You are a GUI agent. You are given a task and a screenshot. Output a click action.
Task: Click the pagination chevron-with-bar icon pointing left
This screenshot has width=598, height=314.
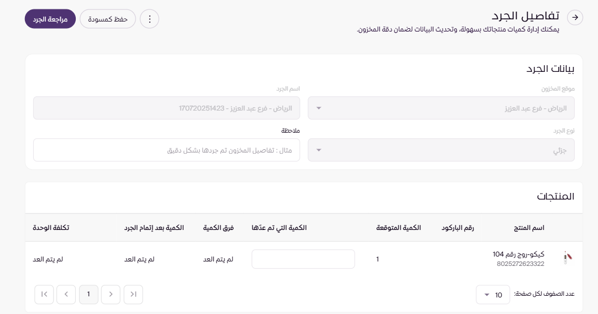[44, 295]
